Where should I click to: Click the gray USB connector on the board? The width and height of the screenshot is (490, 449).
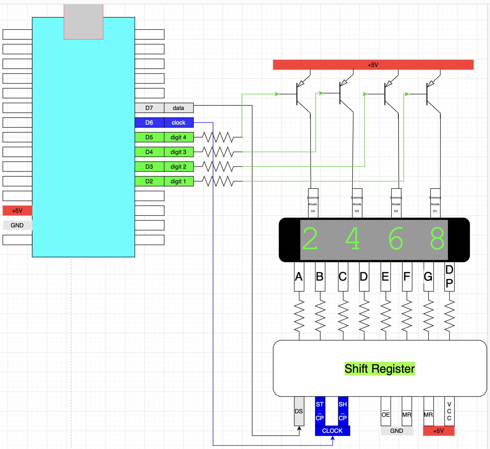pos(83,22)
